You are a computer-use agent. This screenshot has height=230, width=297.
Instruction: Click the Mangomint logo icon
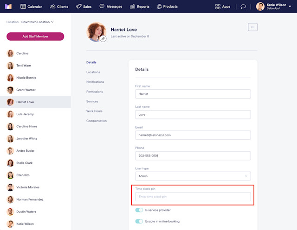click(8, 6)
